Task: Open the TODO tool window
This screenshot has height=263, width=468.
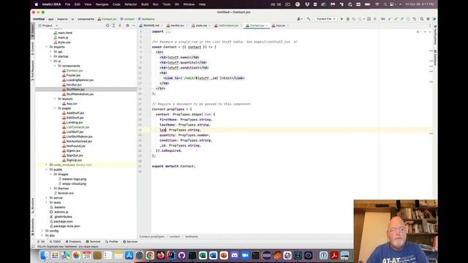Action: (x=55, y=242)
